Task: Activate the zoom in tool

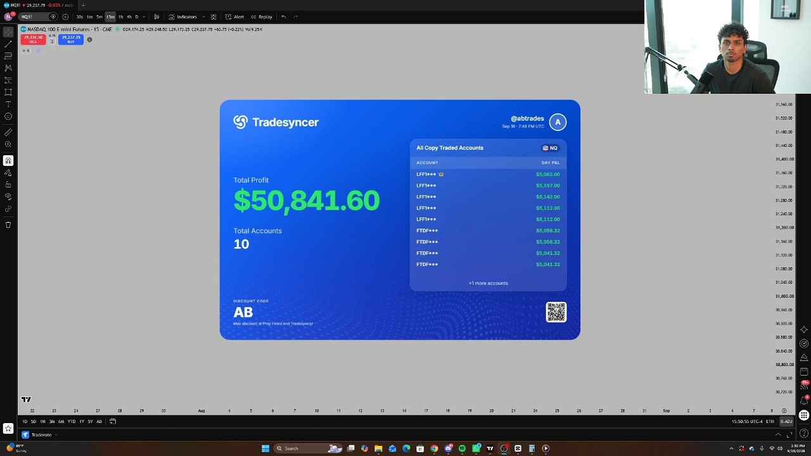Action: coord(8,144)
